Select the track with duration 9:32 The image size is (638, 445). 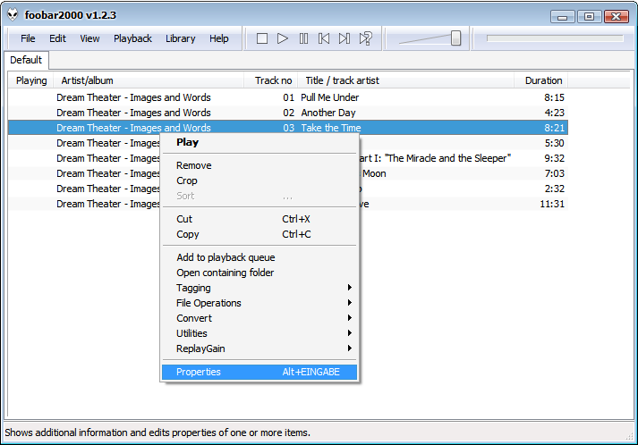pyautogui.click(x=464, y=158)
